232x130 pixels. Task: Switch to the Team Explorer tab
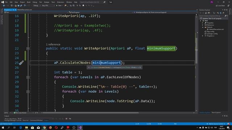click(216, 113)
